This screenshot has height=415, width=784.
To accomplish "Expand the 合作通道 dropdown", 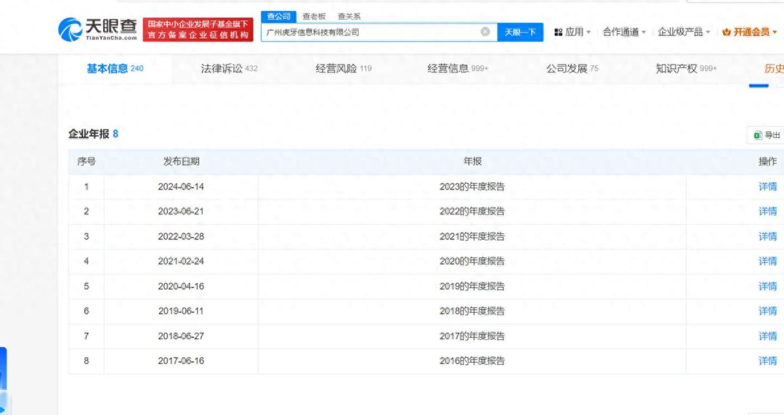I will (624, 32).
